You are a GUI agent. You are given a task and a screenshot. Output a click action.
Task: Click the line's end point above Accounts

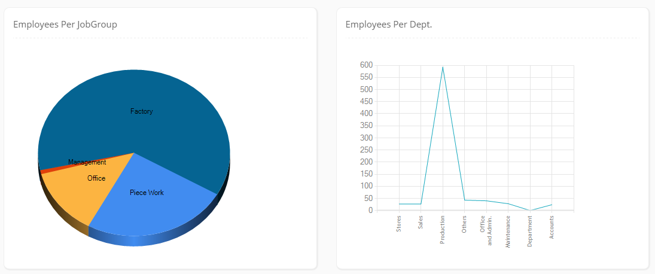(552, 205)
